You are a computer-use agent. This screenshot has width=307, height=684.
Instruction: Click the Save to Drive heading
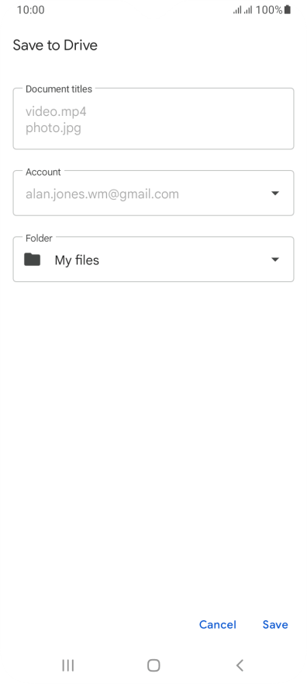(x=55, y=45)
